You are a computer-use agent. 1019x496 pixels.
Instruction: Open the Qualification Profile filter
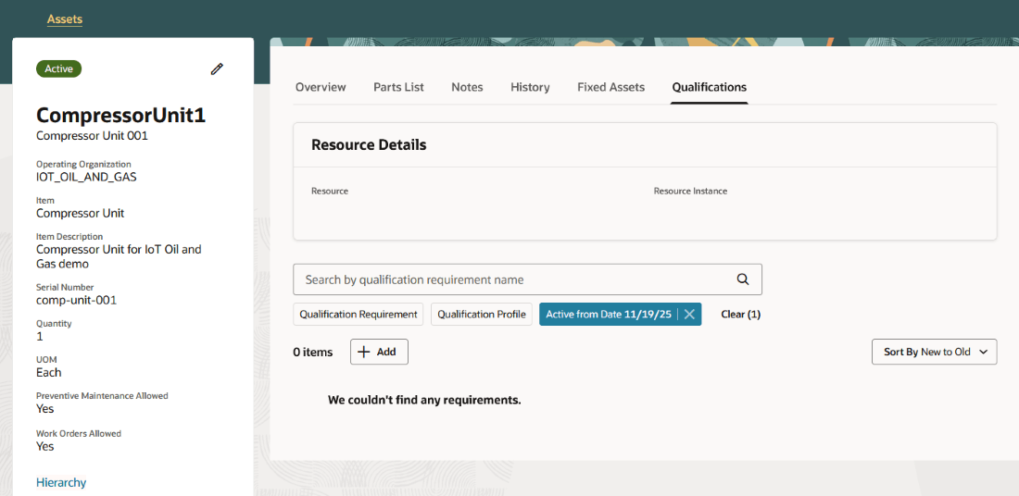482,315
